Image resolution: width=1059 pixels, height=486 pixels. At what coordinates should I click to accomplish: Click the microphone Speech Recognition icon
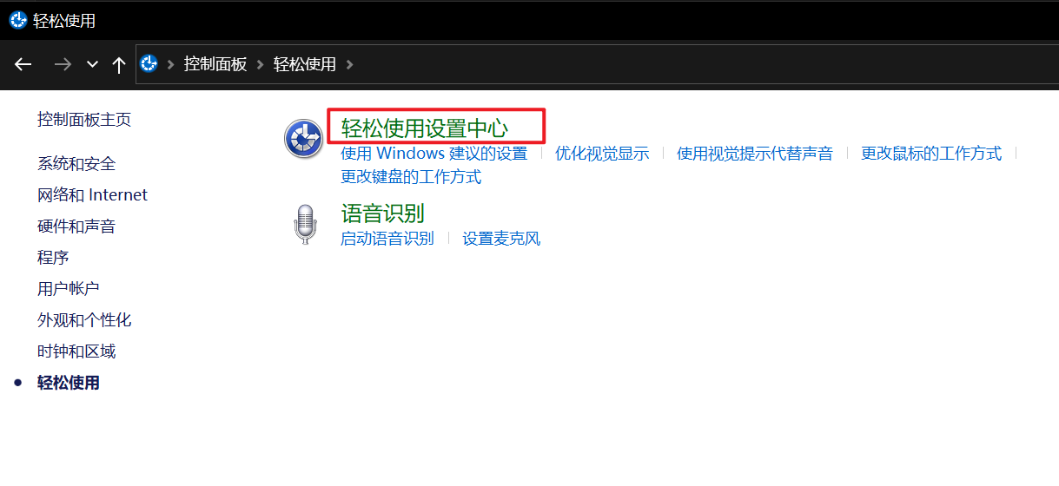click(x=305, y=225)
